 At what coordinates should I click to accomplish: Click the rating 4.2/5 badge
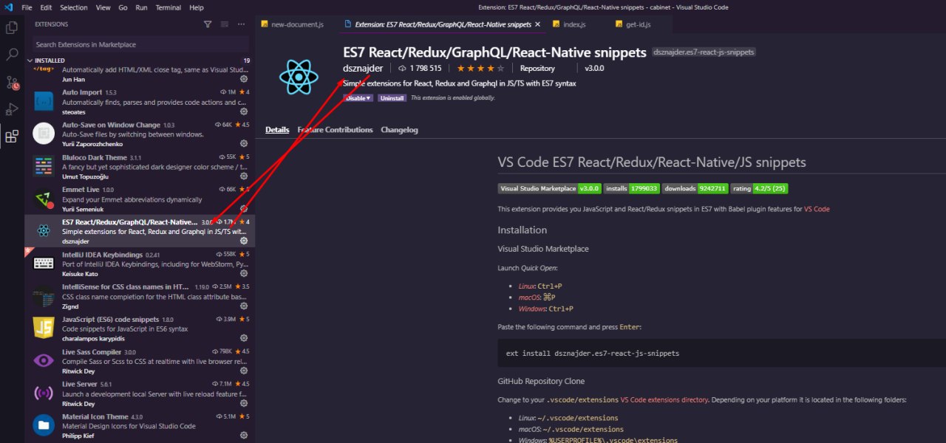[x=759, y=188]
